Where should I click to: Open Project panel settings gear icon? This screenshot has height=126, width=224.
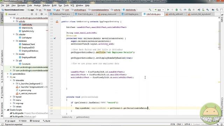[x=42, y=14]
